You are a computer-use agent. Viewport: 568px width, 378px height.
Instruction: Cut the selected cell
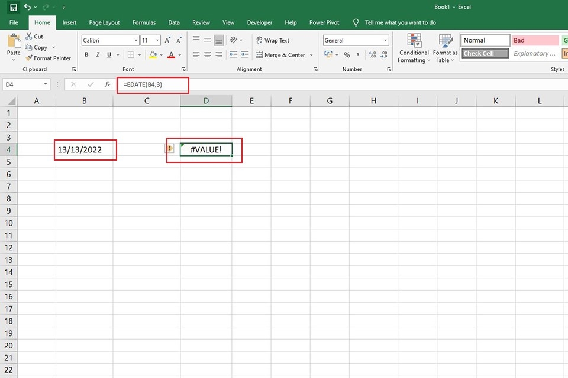(34, 37)
